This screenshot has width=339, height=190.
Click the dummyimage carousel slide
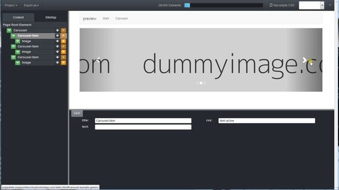201,60
